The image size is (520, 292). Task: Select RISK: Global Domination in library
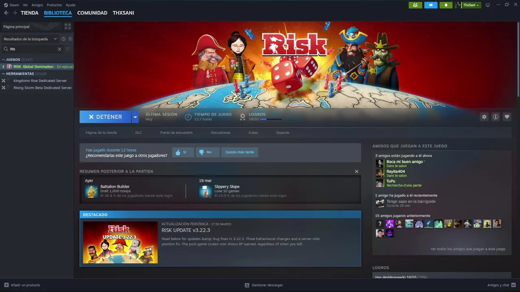click(37, 67)
